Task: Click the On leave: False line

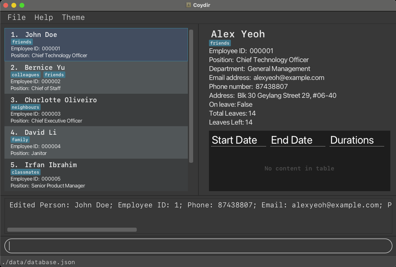Action: tap(230, 104)
